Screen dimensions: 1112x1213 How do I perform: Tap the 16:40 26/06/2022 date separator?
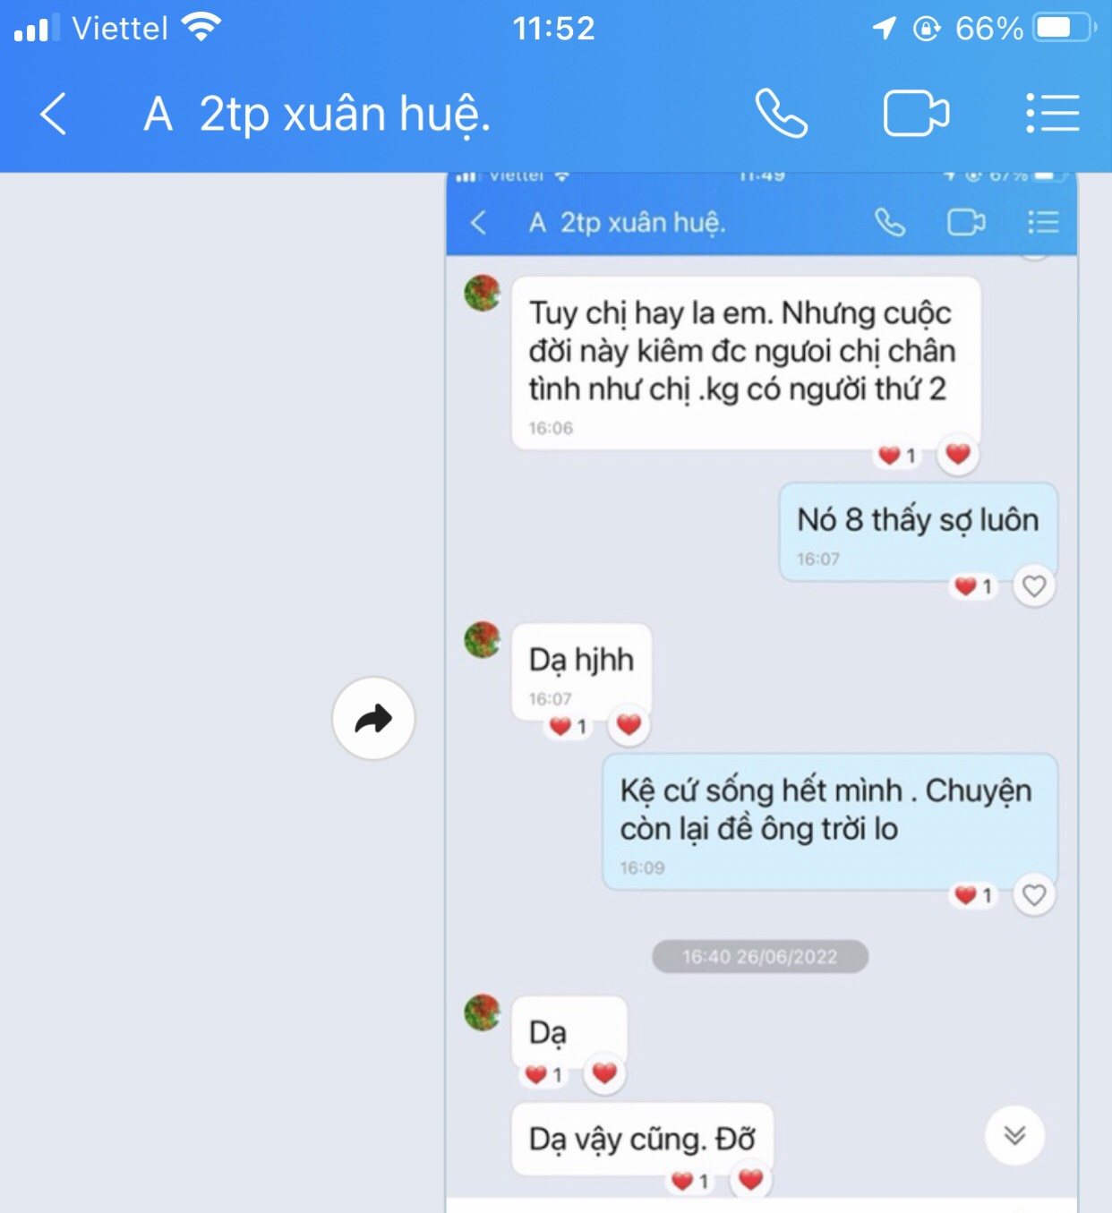[x=760, y=956]
